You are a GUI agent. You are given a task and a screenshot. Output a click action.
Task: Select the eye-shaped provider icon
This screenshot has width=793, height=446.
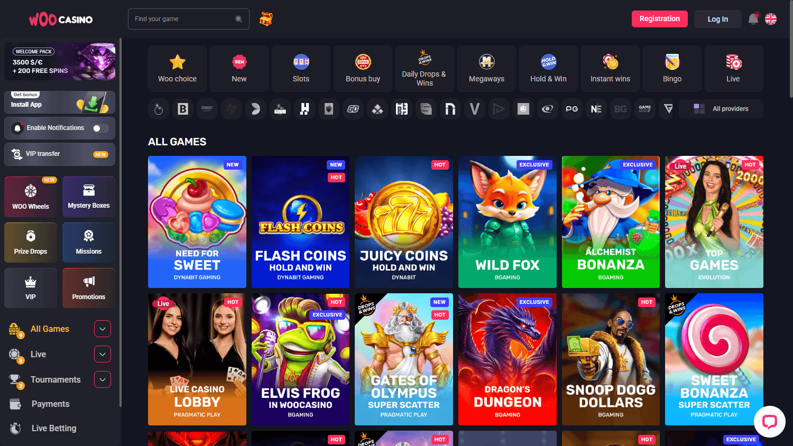[548, 109]
